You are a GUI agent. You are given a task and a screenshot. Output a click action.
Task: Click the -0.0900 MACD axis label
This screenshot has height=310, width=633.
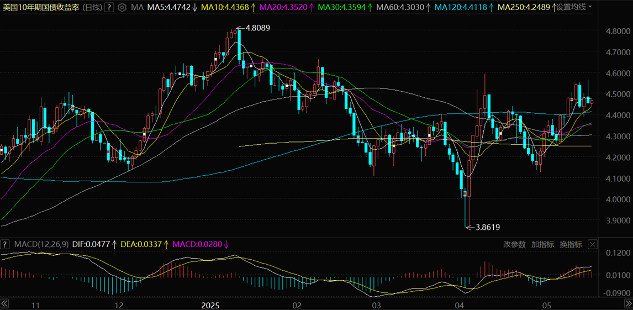coord(616,293)
